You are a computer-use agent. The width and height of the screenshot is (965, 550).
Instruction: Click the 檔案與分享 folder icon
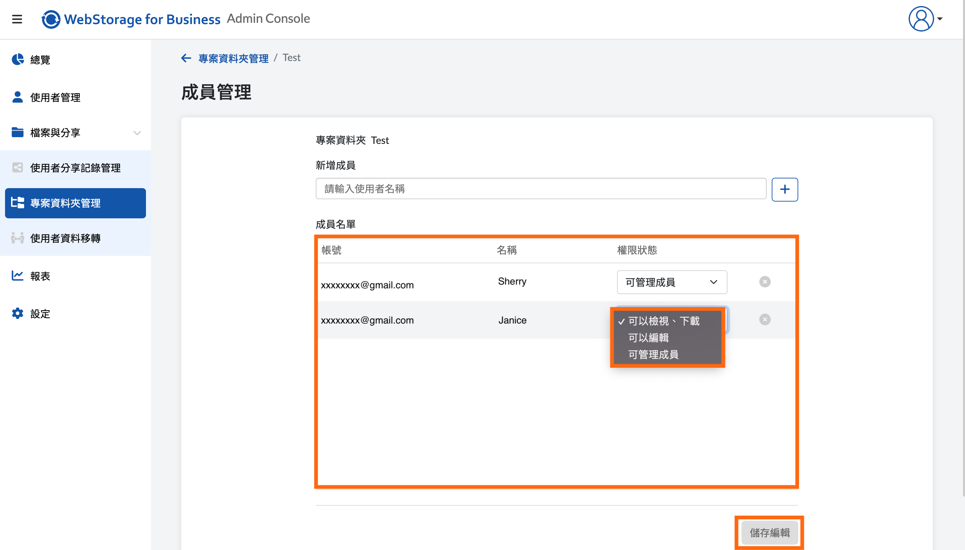[x=17, y=132]
